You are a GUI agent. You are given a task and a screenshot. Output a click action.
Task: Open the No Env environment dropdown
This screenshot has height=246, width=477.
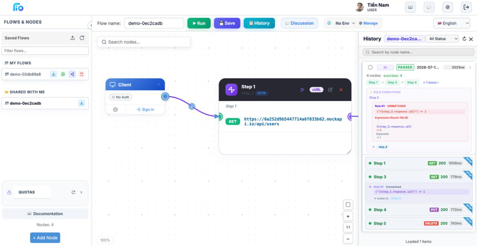pos(342,23)
